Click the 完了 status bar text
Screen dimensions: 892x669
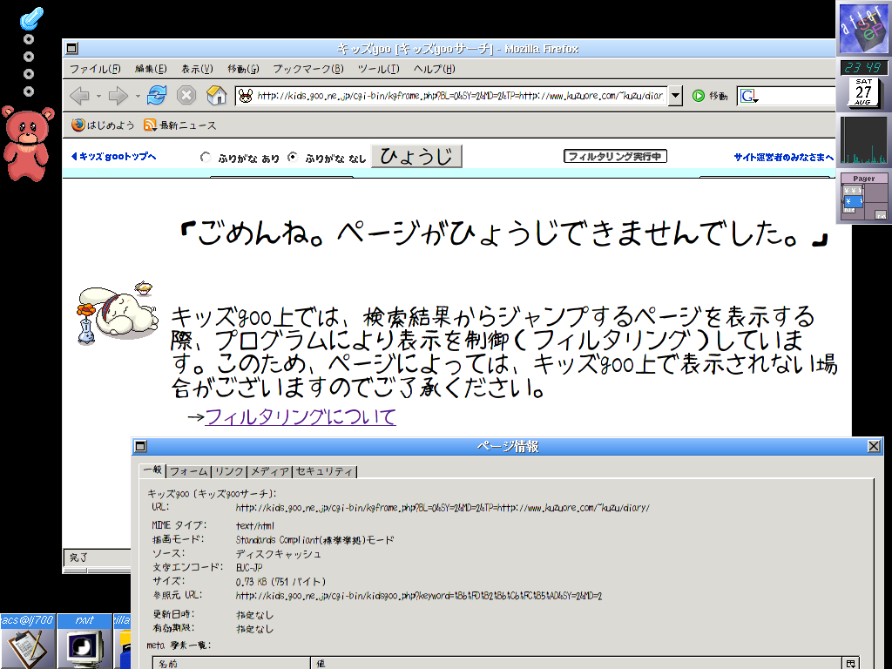[79, 557]
